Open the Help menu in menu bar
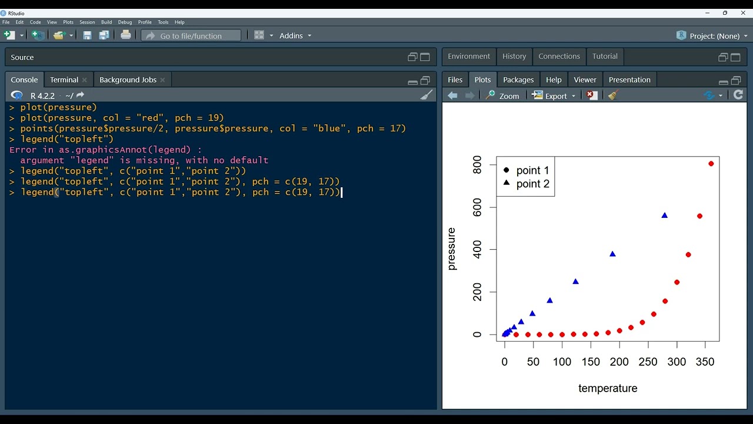Viewport: 753px width, 424px height. pos(179,22)
